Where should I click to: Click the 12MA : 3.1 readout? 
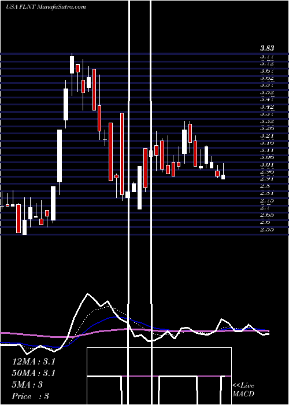pos(34,362)
